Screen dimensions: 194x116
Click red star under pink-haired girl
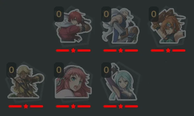point(73,106)
